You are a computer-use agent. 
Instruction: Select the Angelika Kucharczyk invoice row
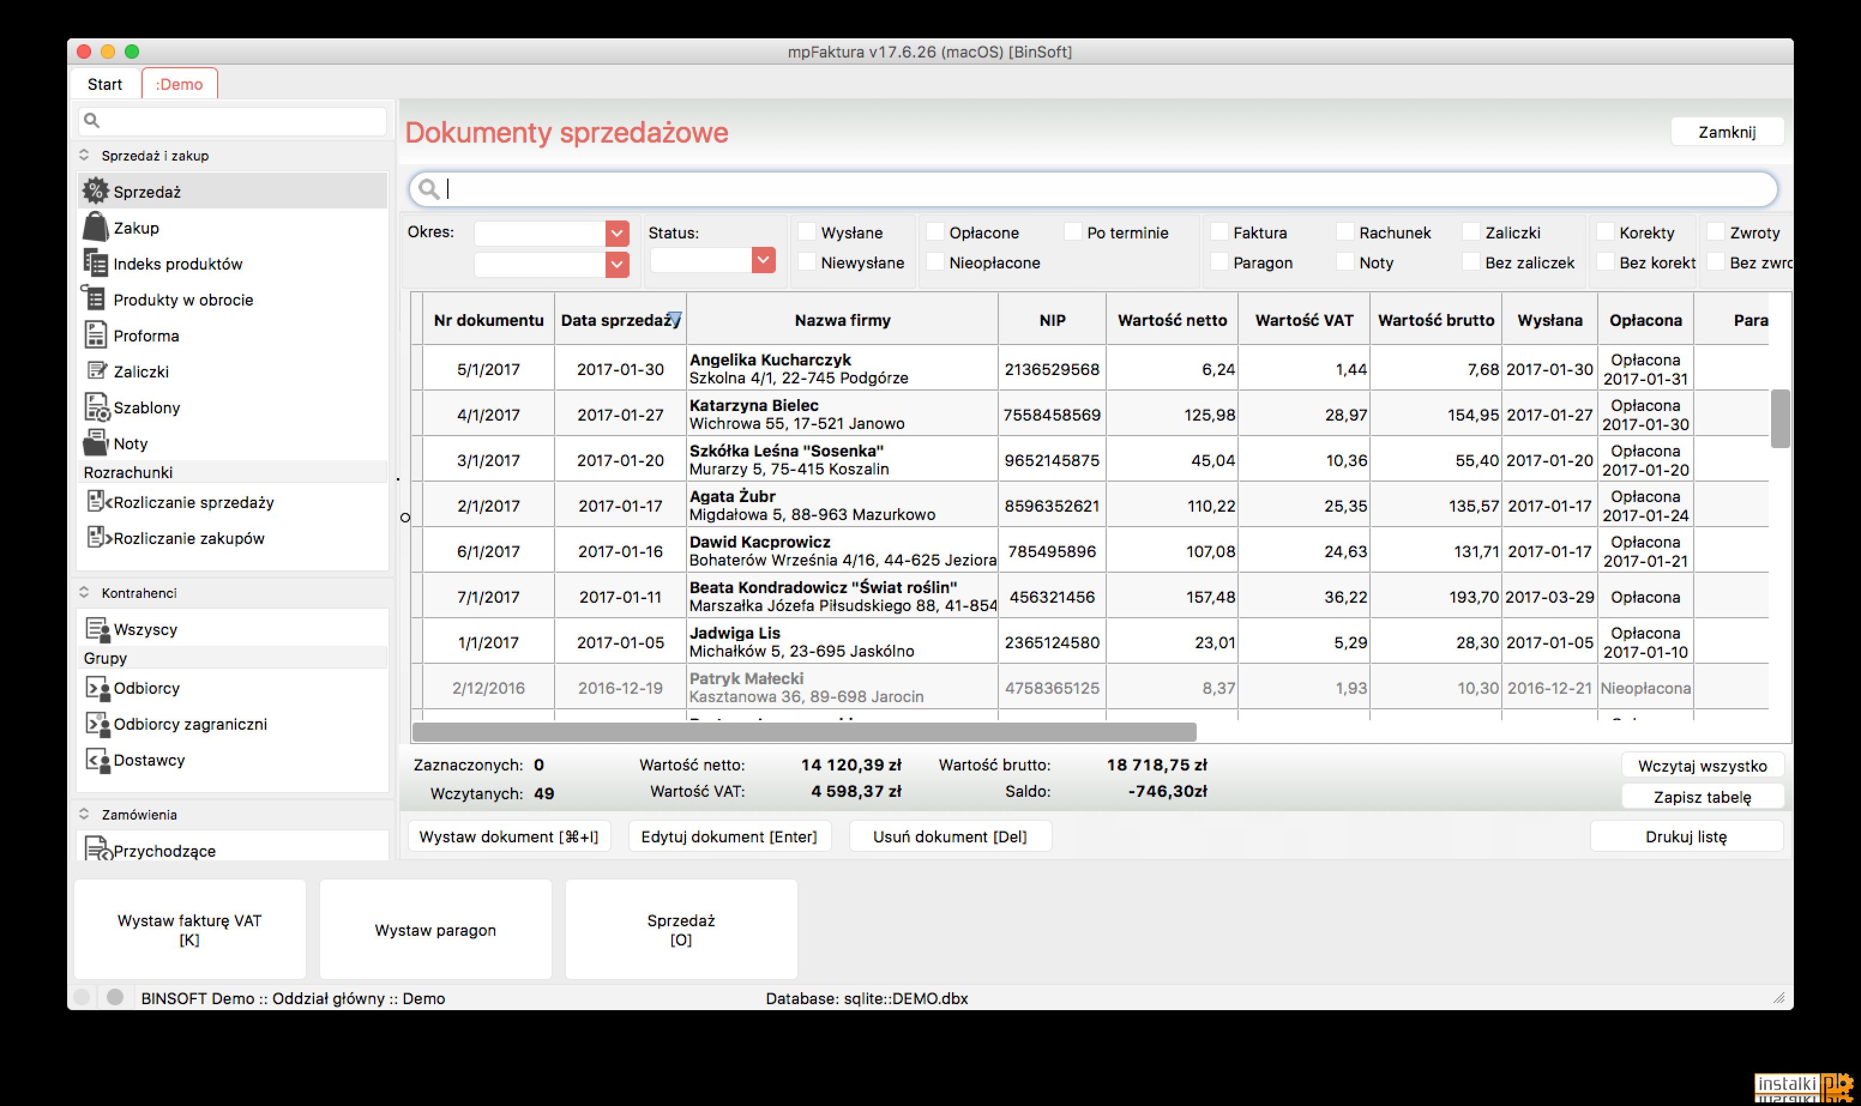[x=1089, y=368]
